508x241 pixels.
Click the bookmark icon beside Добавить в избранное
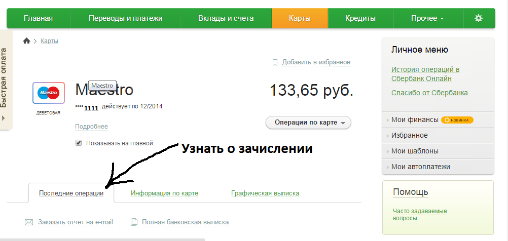pyautogui.click(x=275, y=62)
